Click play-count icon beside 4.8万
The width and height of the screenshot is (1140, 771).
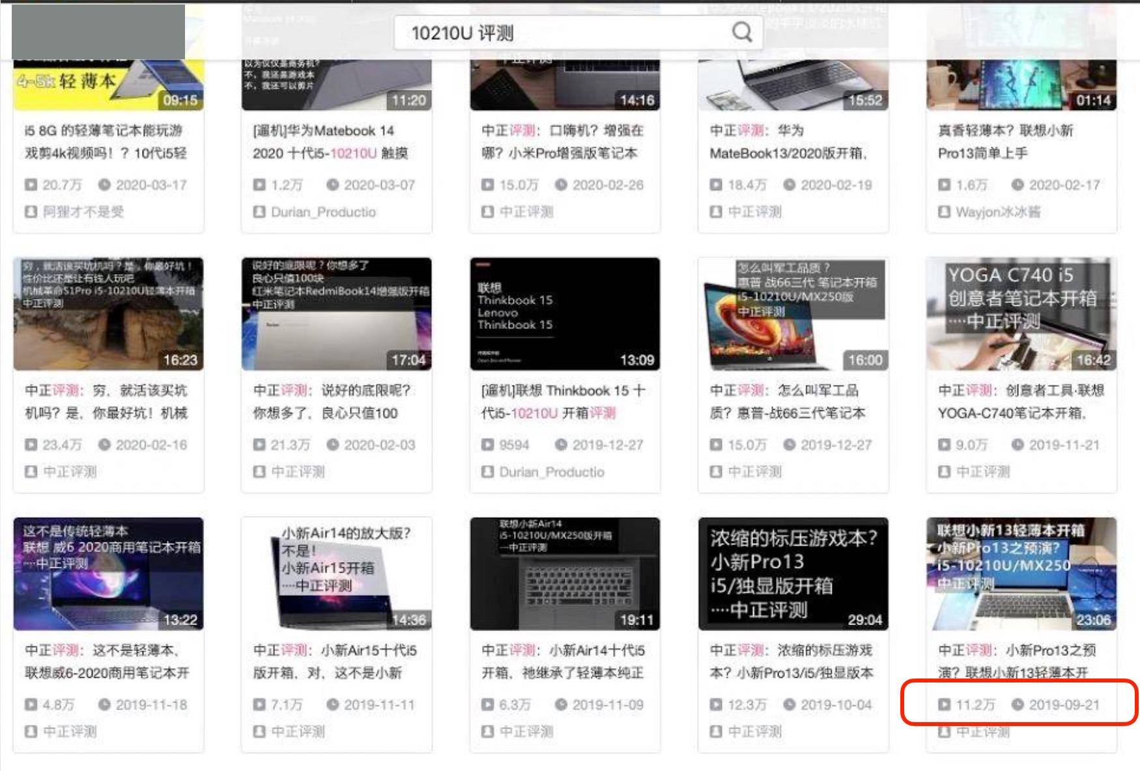(x=31, y=705)
